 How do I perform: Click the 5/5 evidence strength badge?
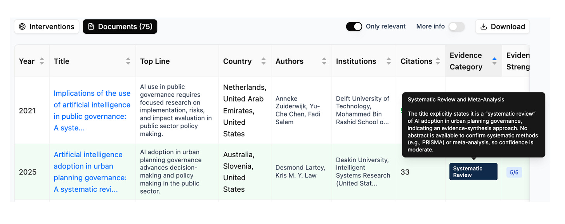pyautogui.click(x=514, y=172)
